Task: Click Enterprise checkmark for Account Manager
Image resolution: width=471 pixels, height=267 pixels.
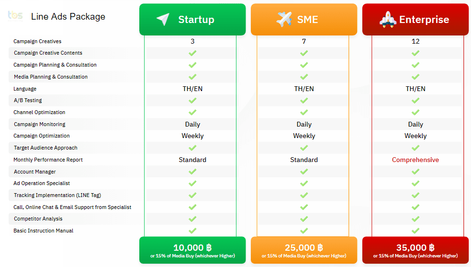Action: pos(415,172)
